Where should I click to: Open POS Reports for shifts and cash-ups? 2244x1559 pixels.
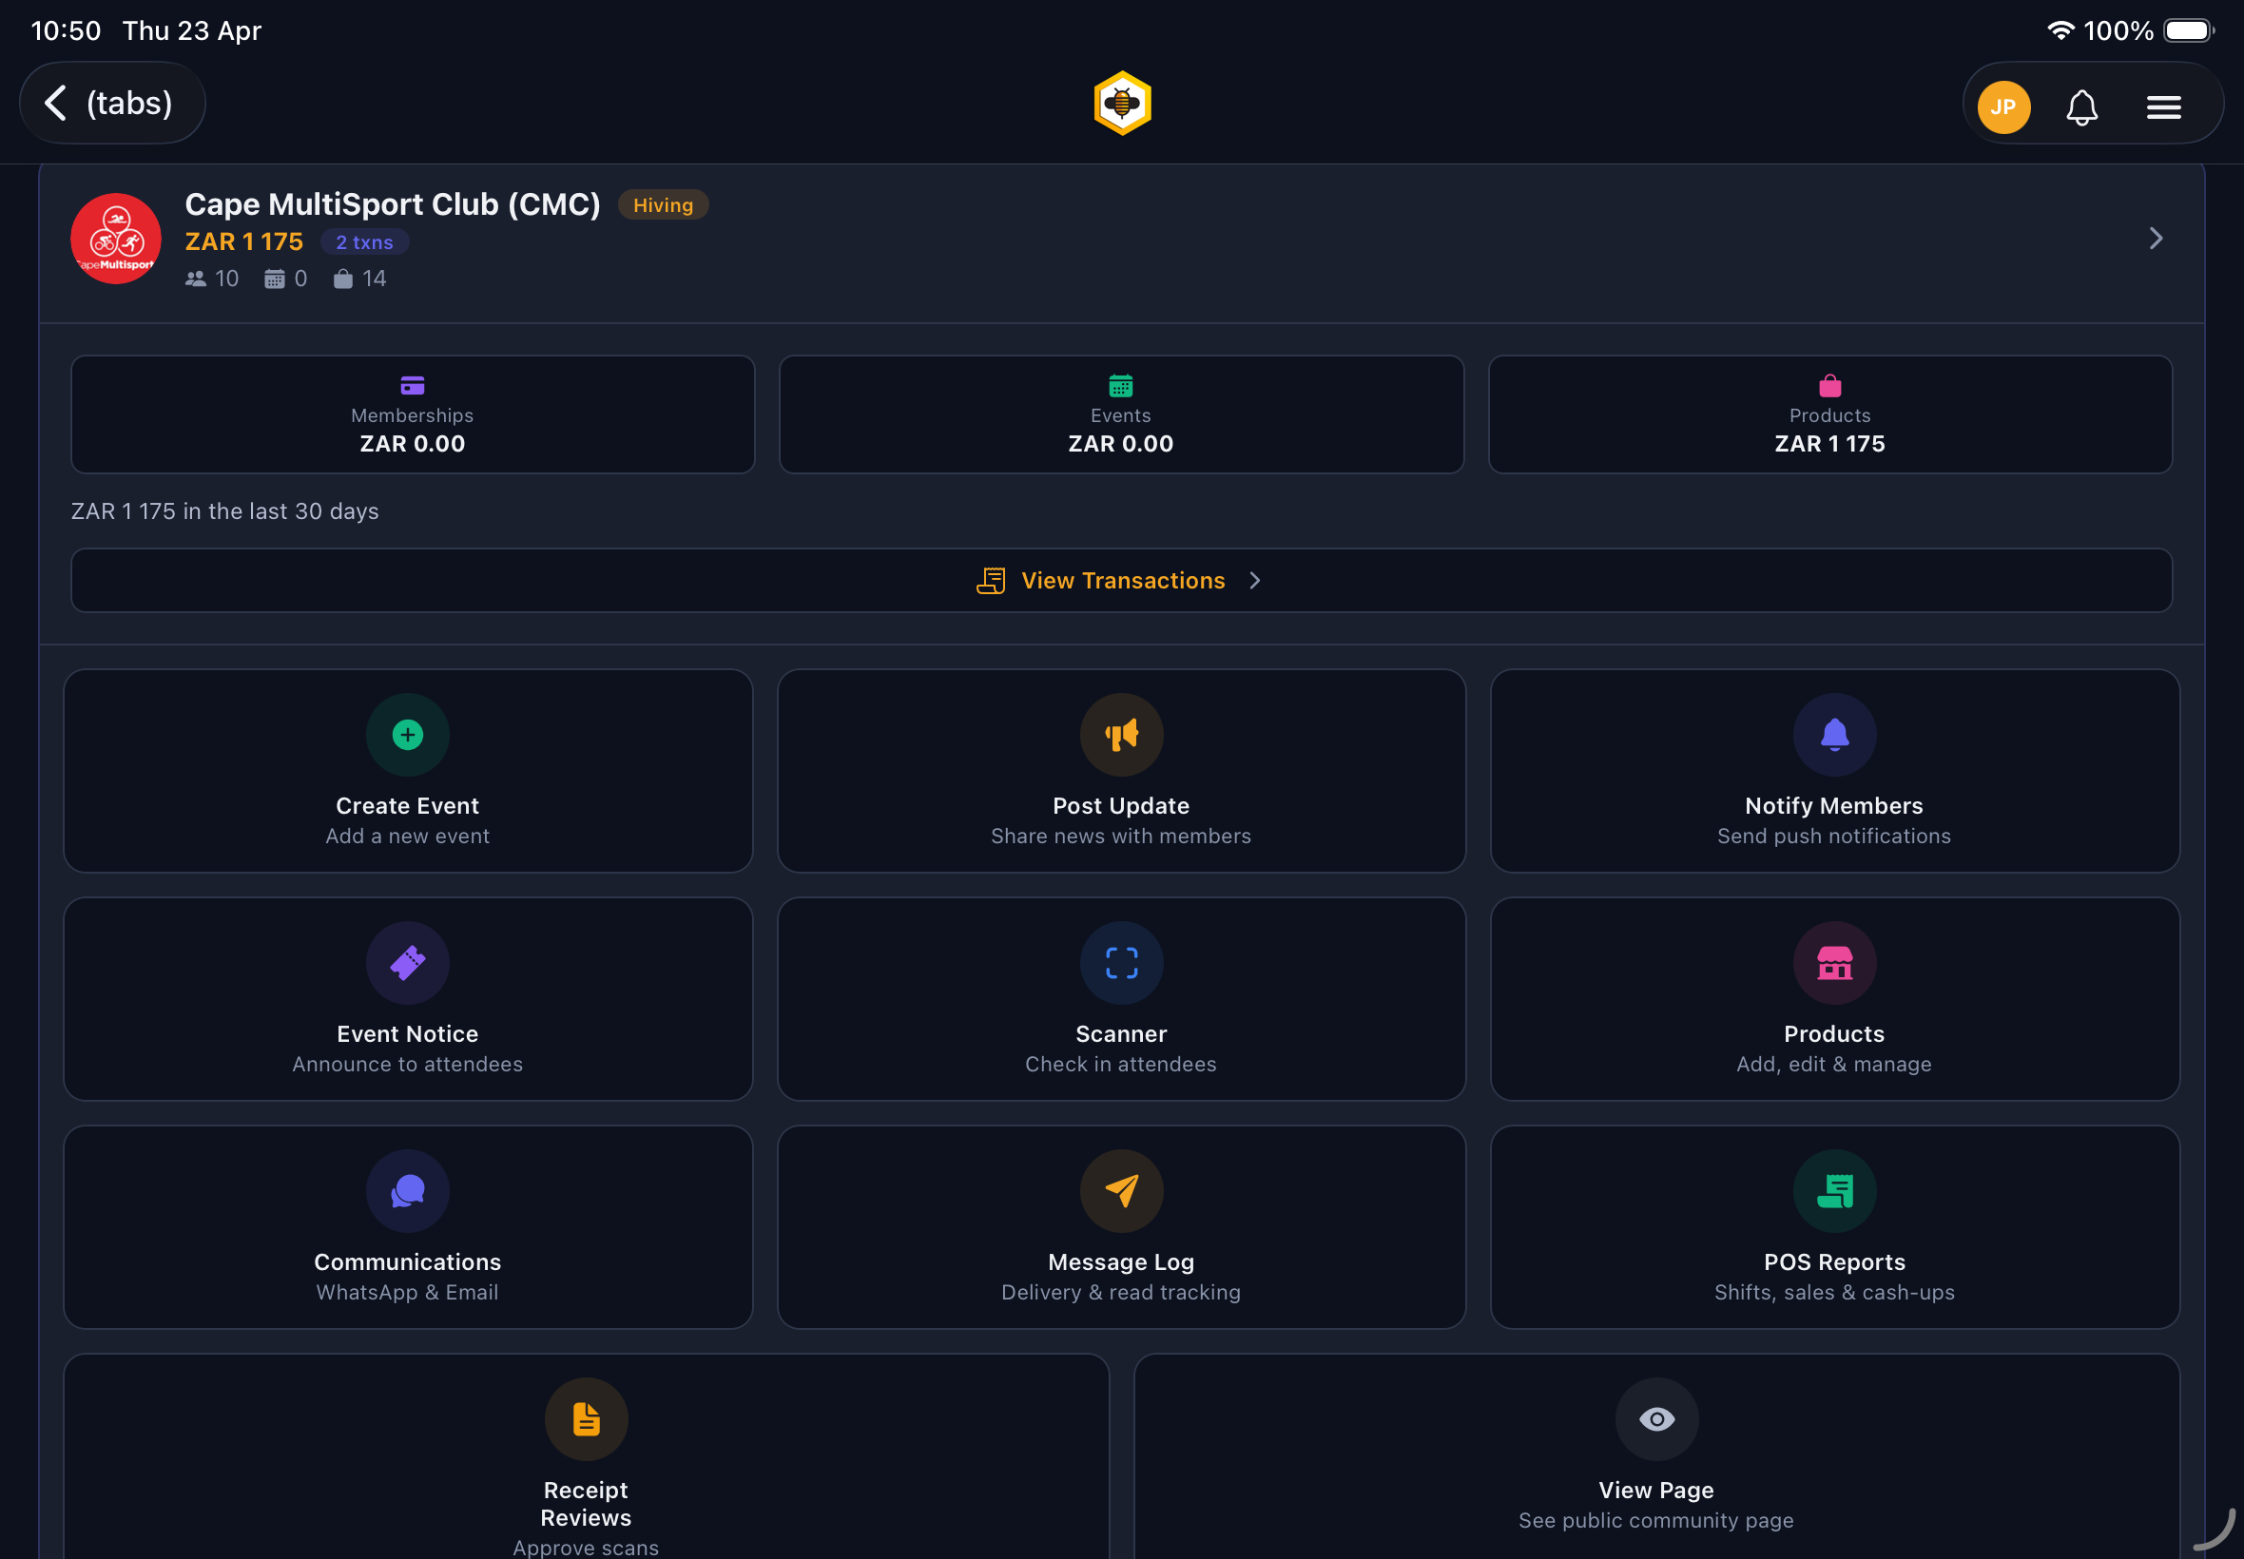[x=1832, y=1227]
